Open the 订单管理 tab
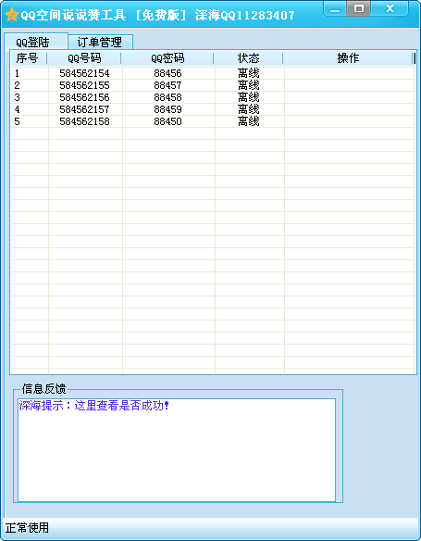421x541 pixels. (x=100, y=43)
